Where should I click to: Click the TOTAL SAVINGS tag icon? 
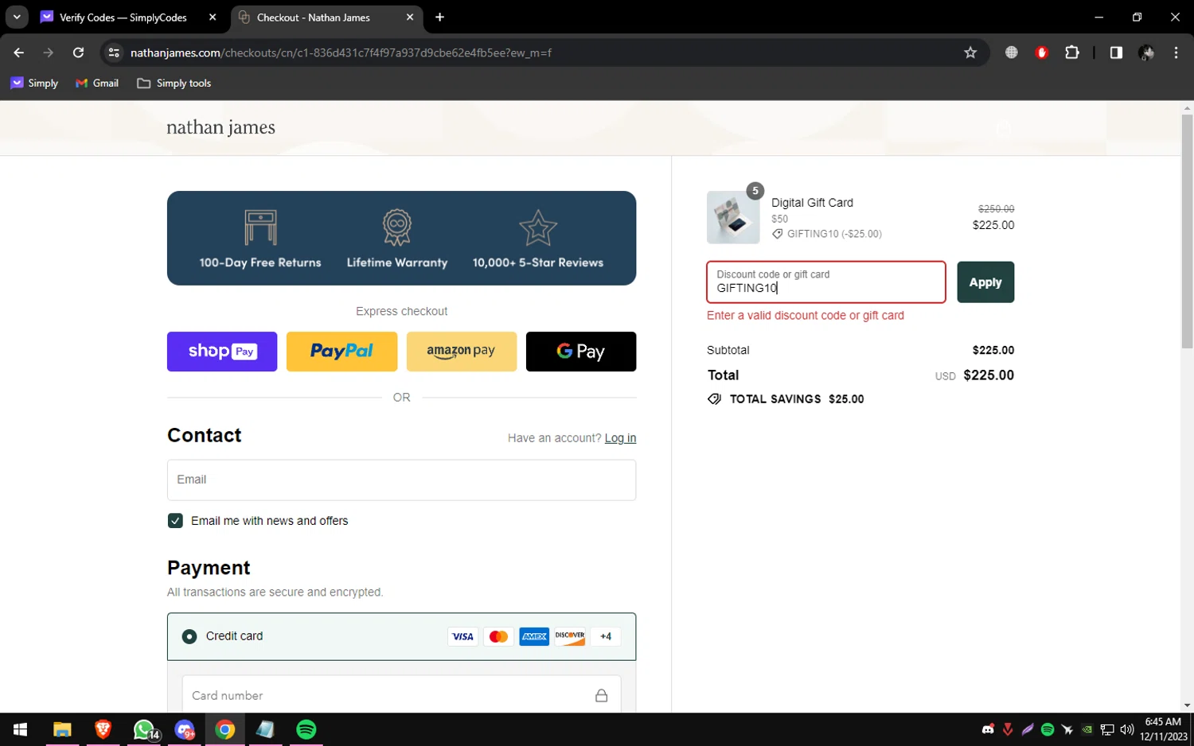point(715,399)
